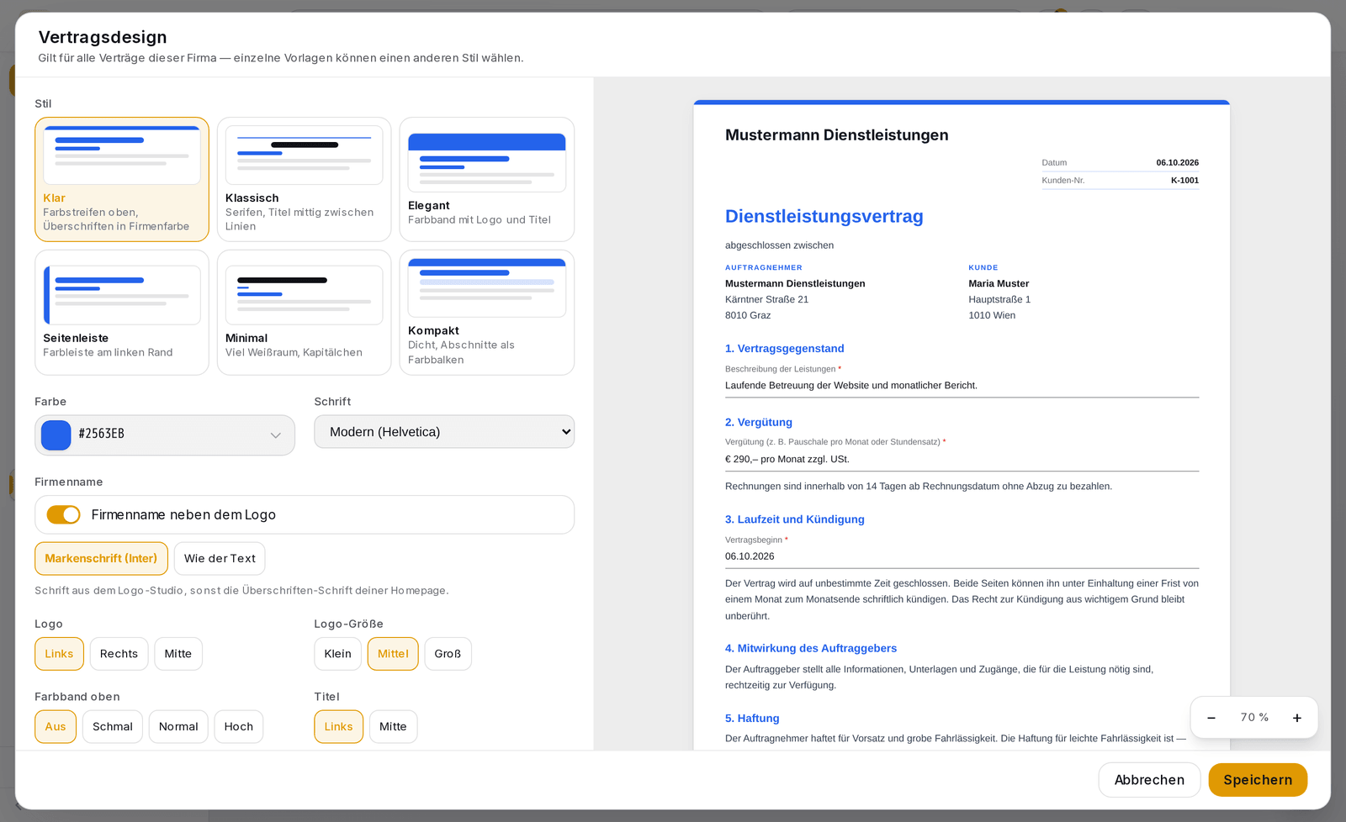Align Titel to Mitte
Viewport: 1346px width, 822px height.
point(393,727)
